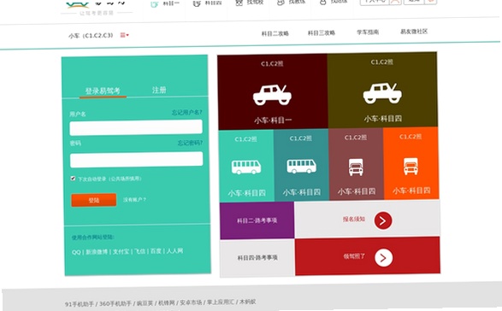
Task: Switch to the 注册 tab
Action: (x=159, y=90)
